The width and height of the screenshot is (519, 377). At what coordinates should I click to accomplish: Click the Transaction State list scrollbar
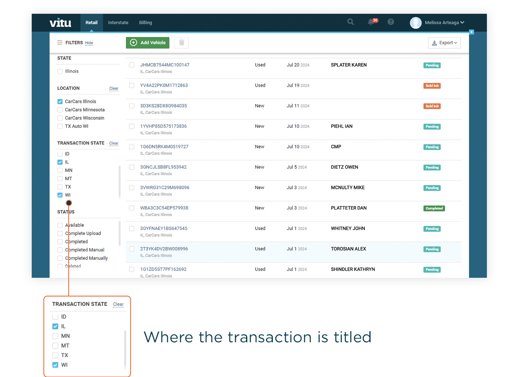[119, 181]
